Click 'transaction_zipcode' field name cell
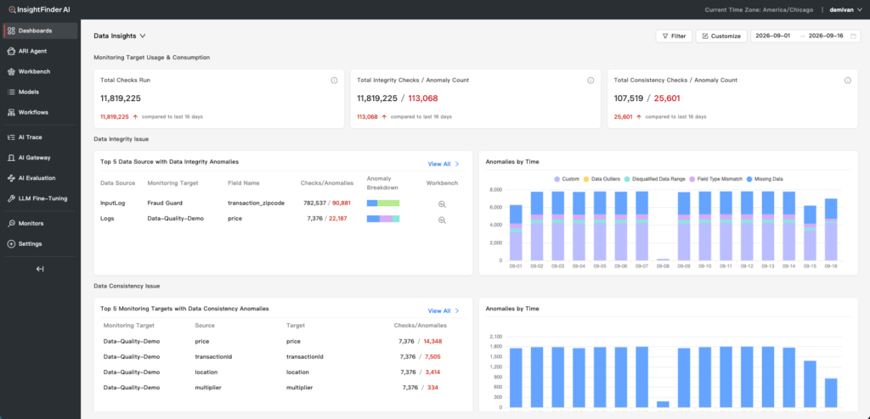 coord(257,203)
